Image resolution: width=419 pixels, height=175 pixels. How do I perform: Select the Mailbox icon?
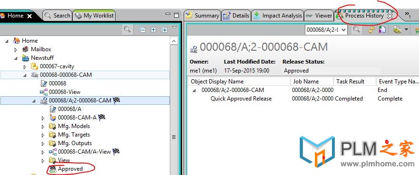tap(25, 49)
